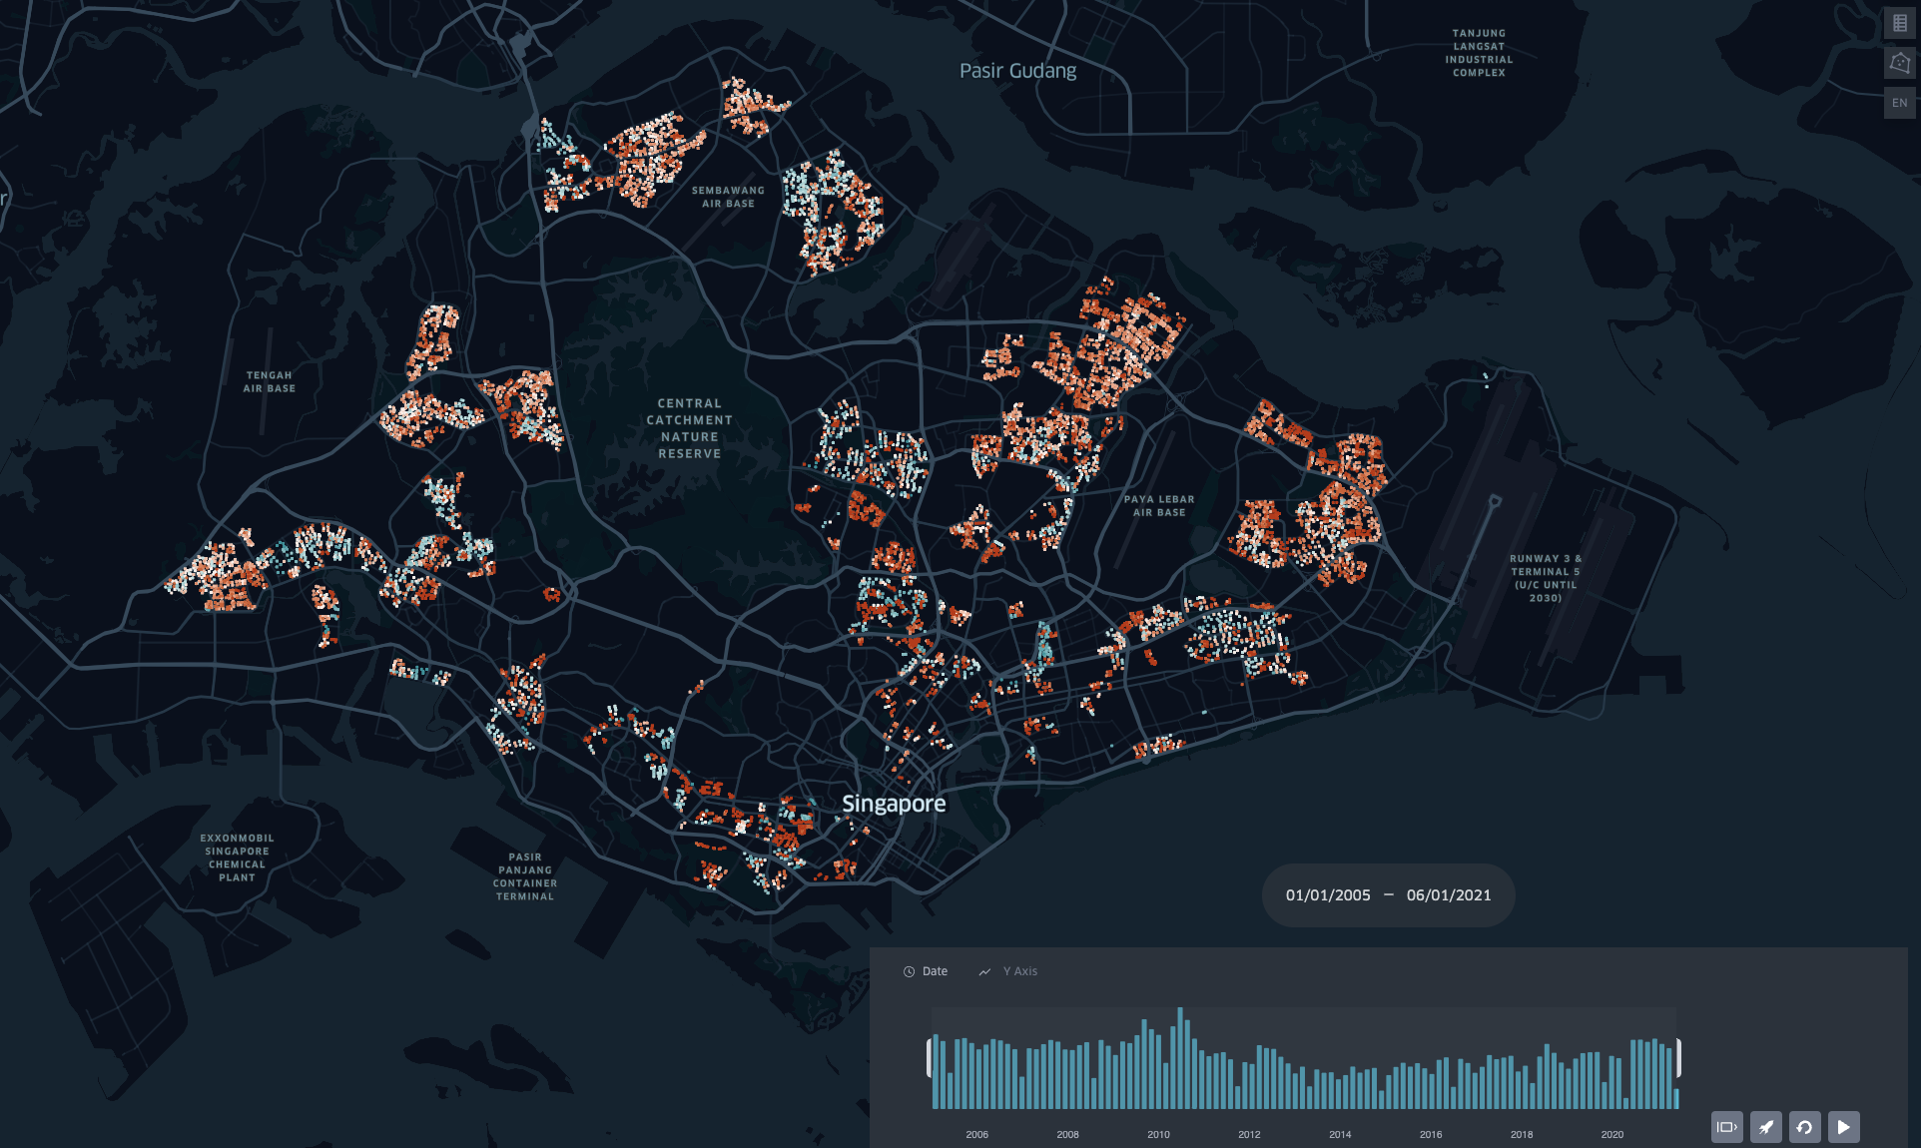
Task: Switch the animation window mode icon
Action: click(x=1726, y=1127)
